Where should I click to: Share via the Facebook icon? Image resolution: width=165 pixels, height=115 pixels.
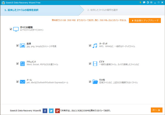pyautogui.click(x=45, y=111)
